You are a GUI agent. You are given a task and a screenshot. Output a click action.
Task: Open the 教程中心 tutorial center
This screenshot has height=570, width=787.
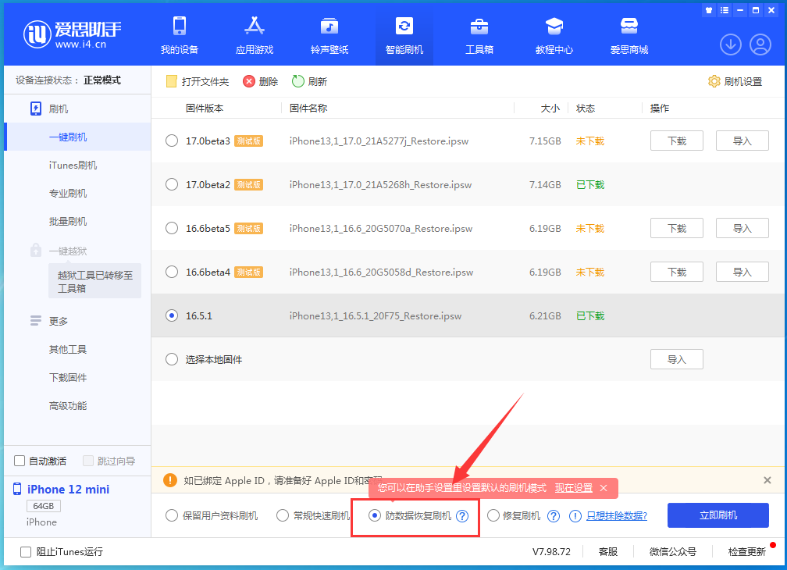coord(554,35)
